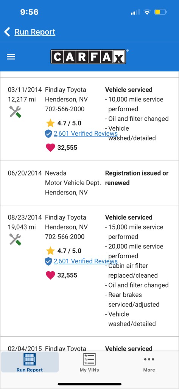Tap the wrench icon for 08/23/2014 service
The height and width of the screenshot is (389, 179).
(x=16, y=239)
